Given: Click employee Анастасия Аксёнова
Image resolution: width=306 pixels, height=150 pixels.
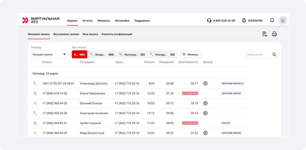Looking at the screenshot, I should click(94, 113).
